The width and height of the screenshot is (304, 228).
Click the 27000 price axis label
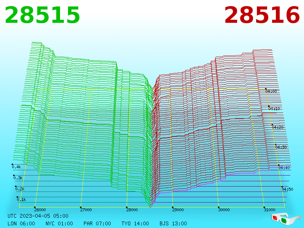click(86, 210)
